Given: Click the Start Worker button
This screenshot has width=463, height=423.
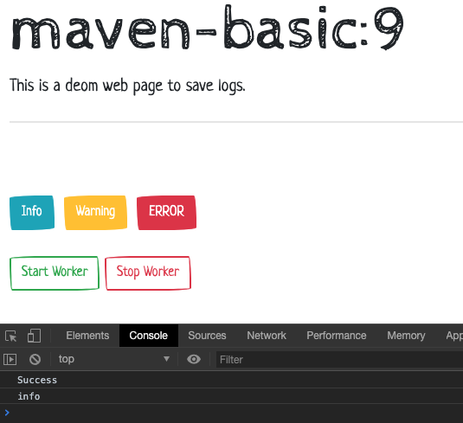Looking at the screenshot, I should (55, 273).
